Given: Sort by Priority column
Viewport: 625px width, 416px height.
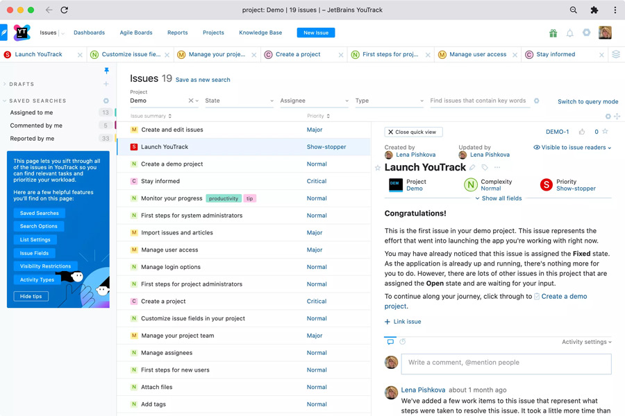Looking at the screenshot, I should 319,116.
